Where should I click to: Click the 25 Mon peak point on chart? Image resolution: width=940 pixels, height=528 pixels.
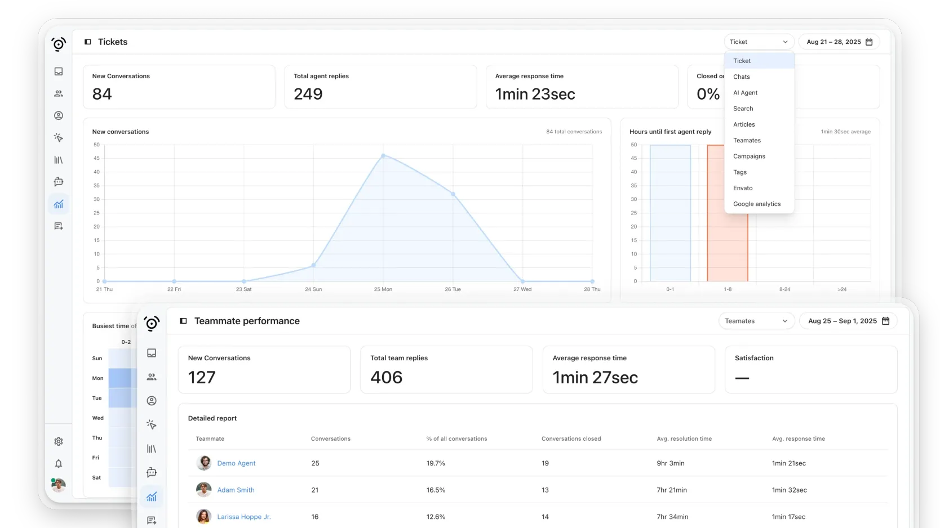(x=383, y=155)
